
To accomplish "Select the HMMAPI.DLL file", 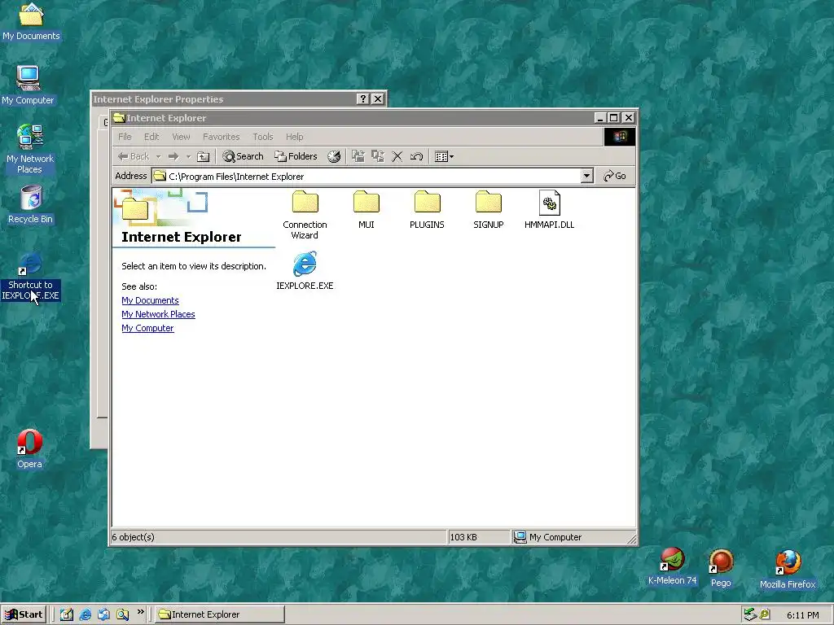I will click(550, 210).
